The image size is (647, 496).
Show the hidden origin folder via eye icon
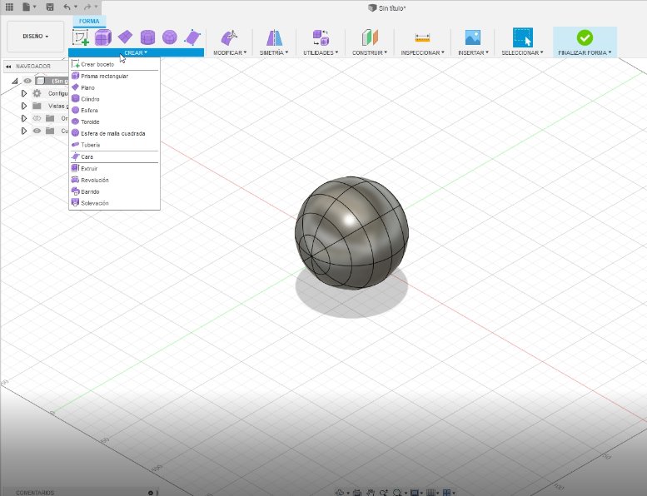click(37, 118)
